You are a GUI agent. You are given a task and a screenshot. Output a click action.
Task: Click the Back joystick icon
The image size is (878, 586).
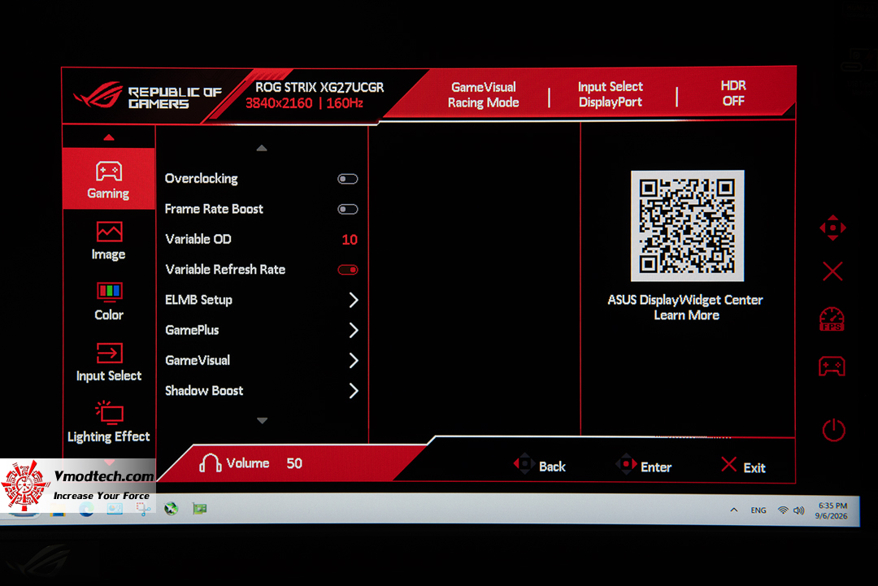524,464
